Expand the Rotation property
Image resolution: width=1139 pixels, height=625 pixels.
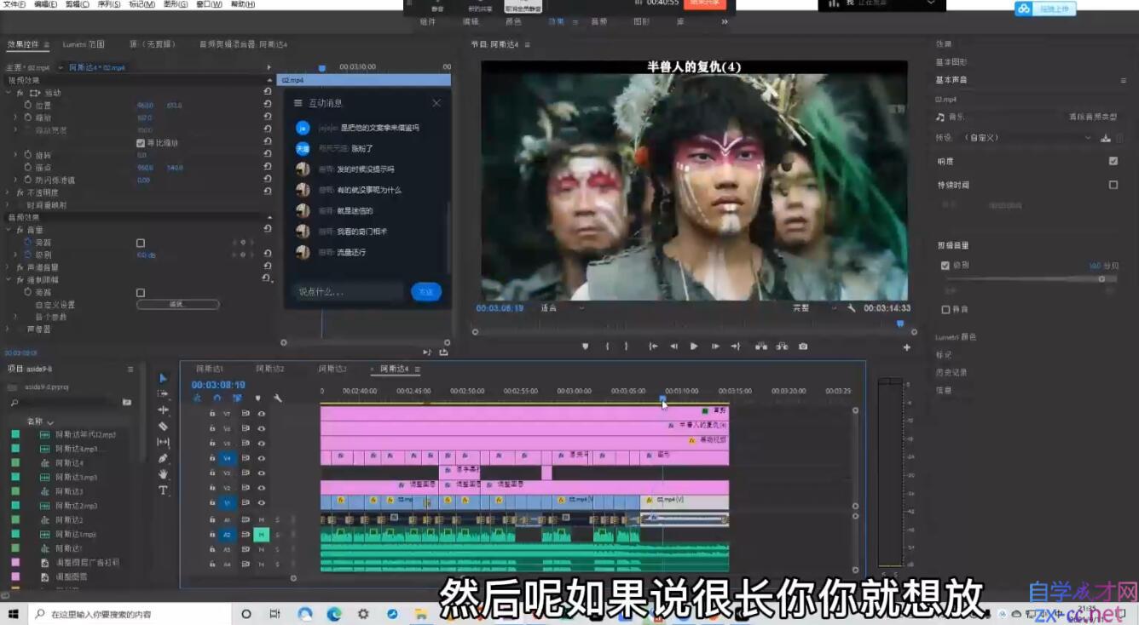15,155
